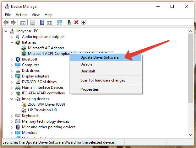The height and width of the screenshot is (148, 196).
Task: Collapse the Imaging devices category
Action: click(12, 99)
